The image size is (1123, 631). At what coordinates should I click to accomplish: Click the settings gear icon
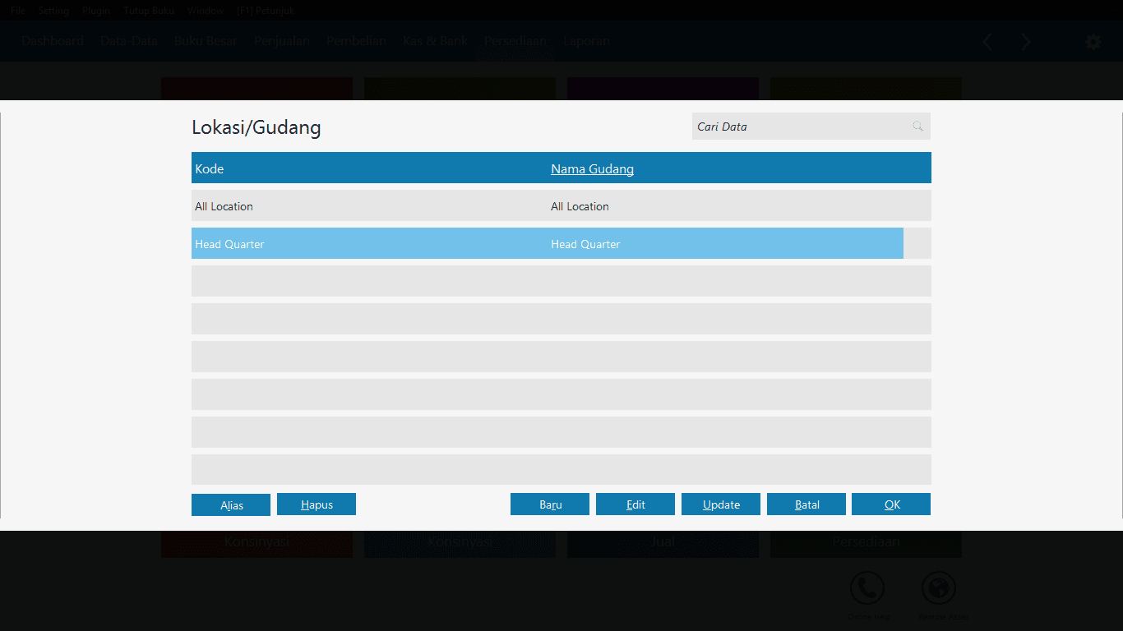pos(1093,42)
